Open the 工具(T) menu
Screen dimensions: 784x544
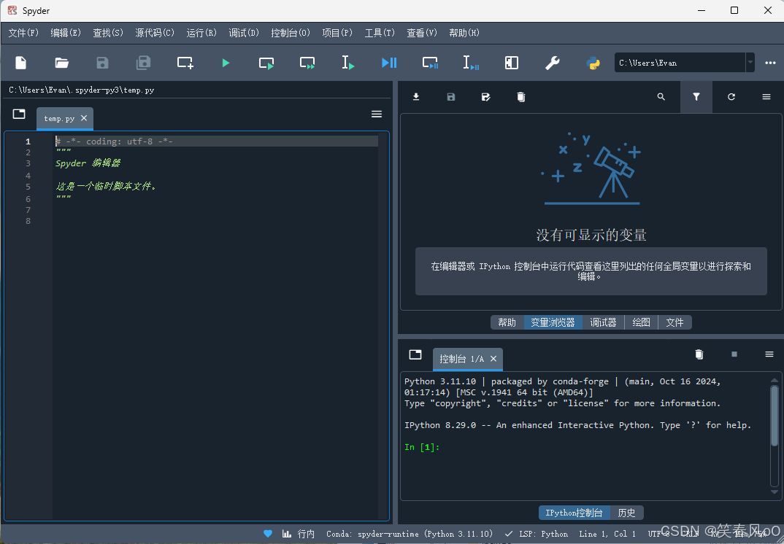(380, 33)
